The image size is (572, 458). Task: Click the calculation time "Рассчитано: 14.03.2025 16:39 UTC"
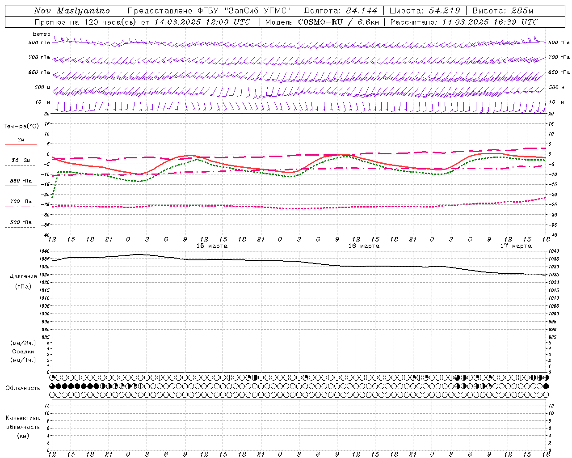click(x=464, y=22)
